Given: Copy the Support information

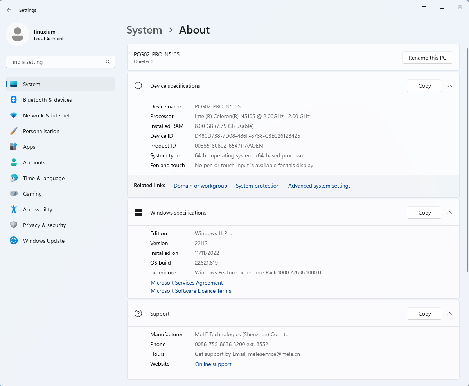Looking at the screenshot, I should tap(424, 314).
